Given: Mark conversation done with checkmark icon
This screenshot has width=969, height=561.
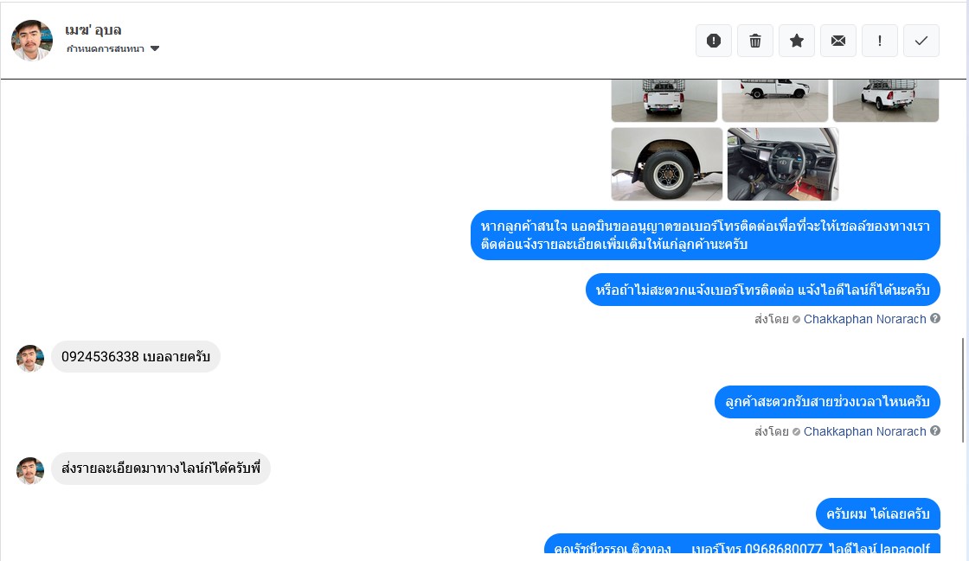Looking at the screenshot, I should (921, 41).
